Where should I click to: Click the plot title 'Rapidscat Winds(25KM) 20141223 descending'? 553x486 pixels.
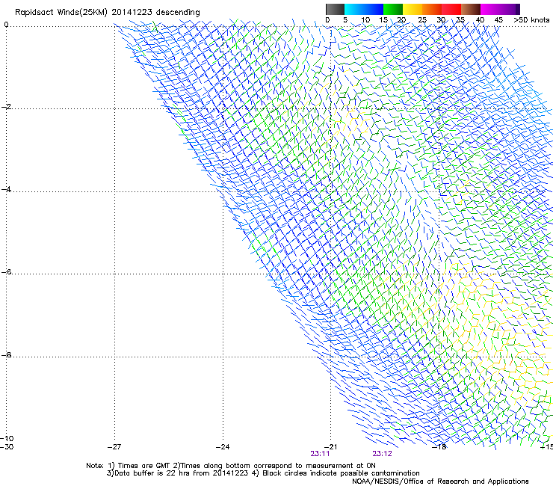click(107, 13)
